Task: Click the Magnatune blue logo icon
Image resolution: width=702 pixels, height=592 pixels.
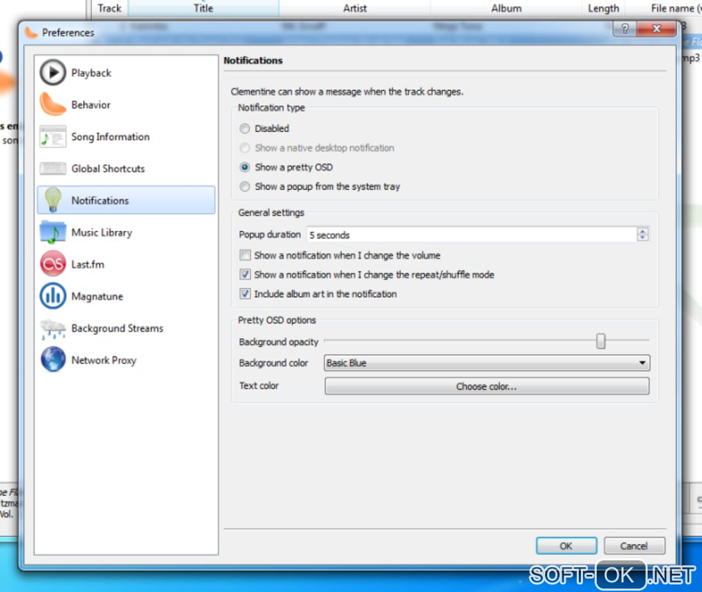Action: (x=53, y=296)
